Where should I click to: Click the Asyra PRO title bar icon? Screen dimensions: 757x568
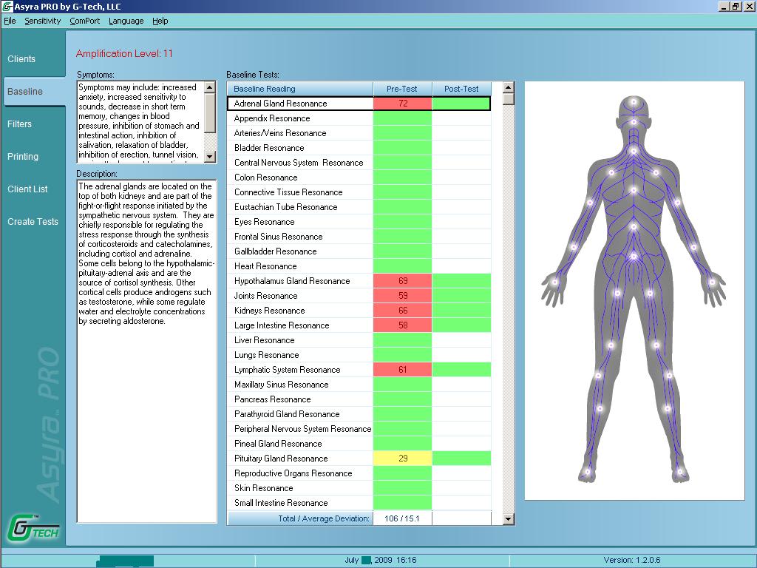[7, 7]
